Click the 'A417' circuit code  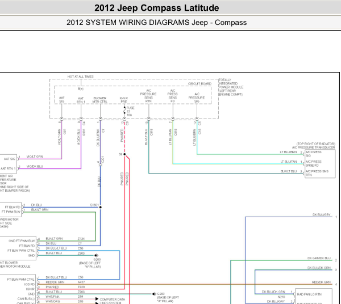click(x=81, y=282)
